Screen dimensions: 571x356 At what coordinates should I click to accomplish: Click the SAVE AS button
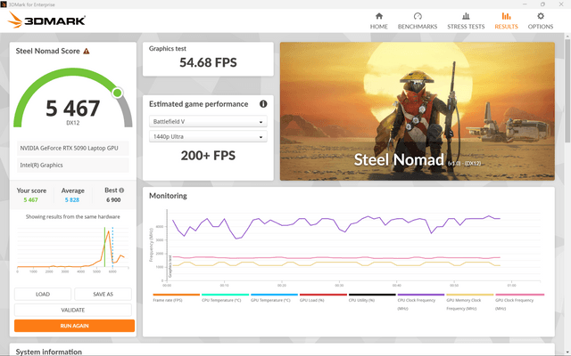tap(103, 294)
